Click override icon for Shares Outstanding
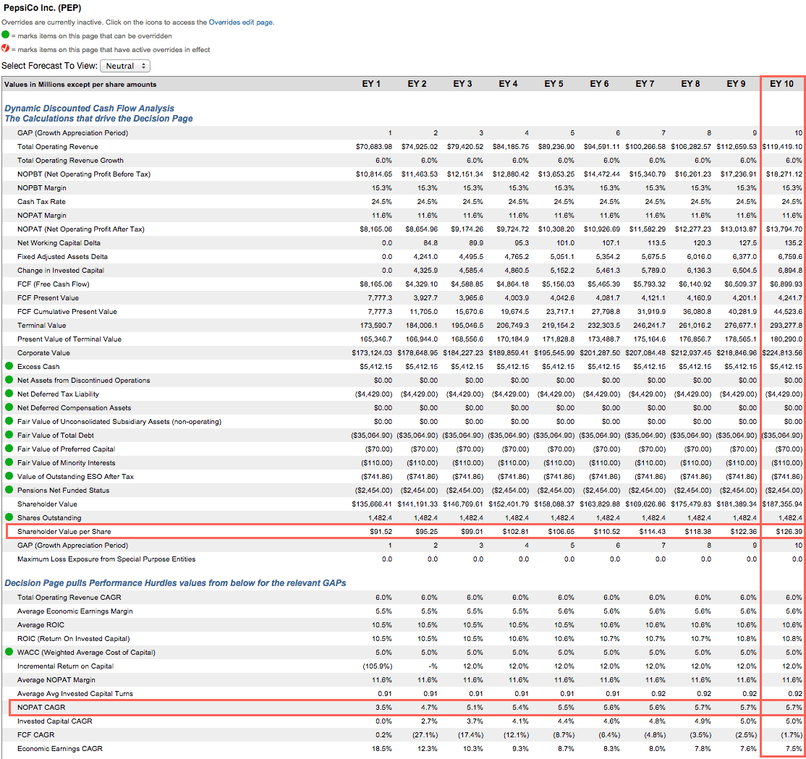 pos(9,517)
